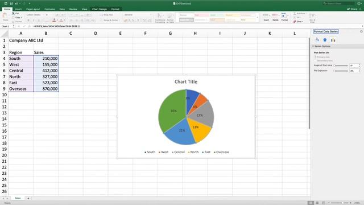Select the Primary Axis radio button
The image size is (364, 205).
point(315,57)
